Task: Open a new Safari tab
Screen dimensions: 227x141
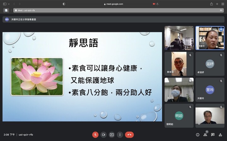Action: coord(217,4)
